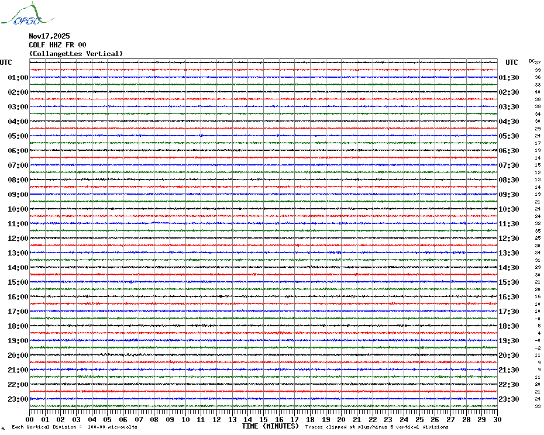Click the UTC label on the right side
The image size is (544, 435).
[x=511, y=63]
